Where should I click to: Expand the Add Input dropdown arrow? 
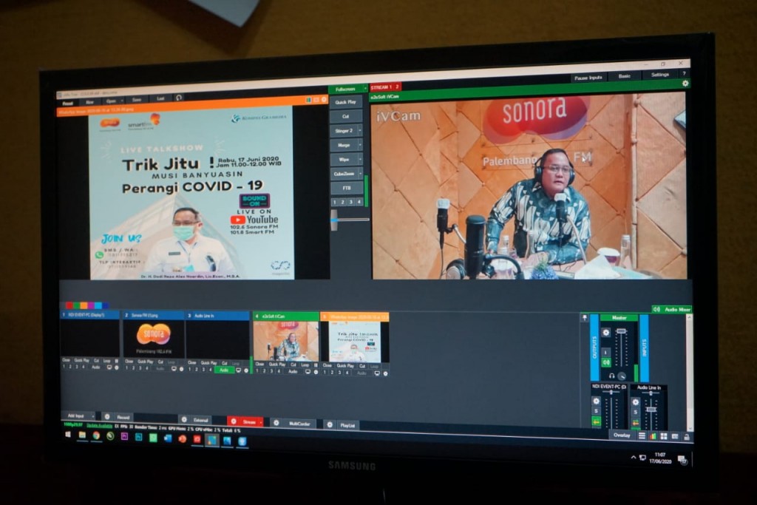tap(92, 416)
